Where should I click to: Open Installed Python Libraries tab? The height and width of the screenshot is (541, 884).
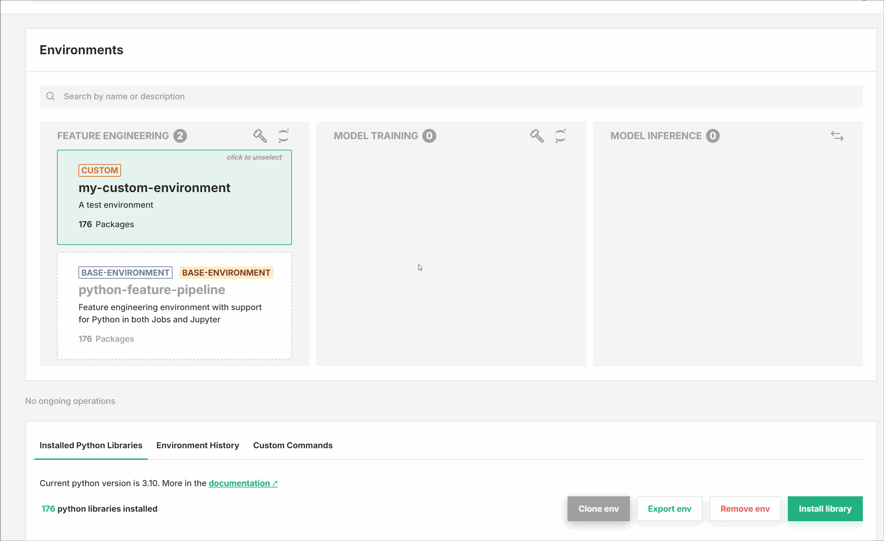[x=91, y=445]
